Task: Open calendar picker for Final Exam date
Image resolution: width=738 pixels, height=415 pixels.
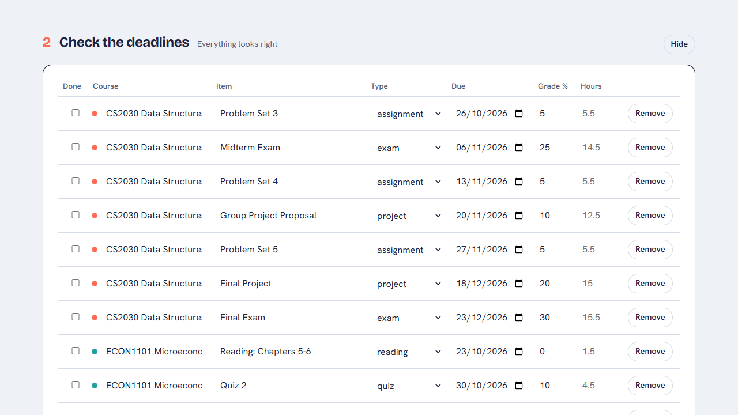Action: tap(519, 318)
